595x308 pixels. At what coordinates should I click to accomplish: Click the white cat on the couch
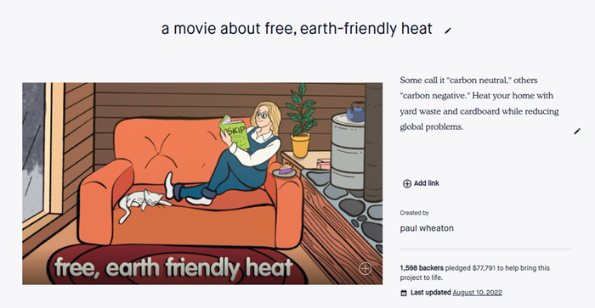coord(142,203)
